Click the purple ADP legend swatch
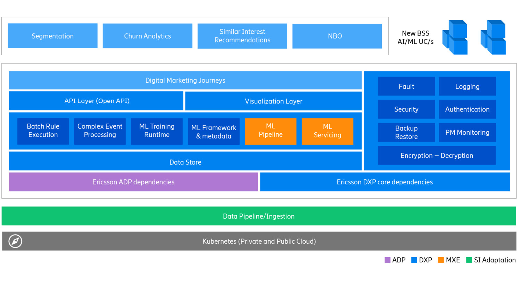The image size is (521, 293). 388,260
